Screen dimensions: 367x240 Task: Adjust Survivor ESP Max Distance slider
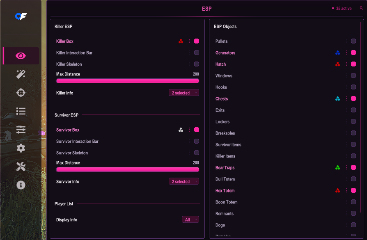[x=128, y=169]
